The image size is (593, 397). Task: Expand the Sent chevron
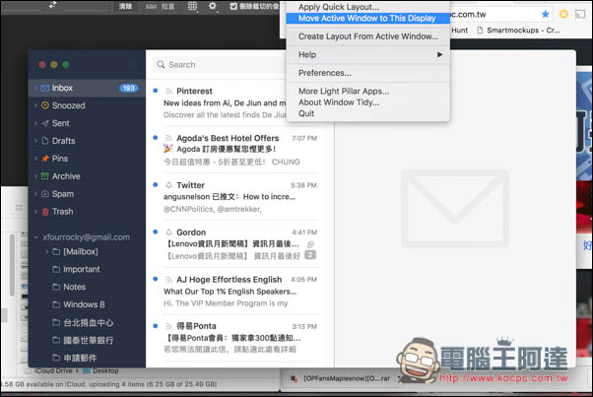coord(35,123)
